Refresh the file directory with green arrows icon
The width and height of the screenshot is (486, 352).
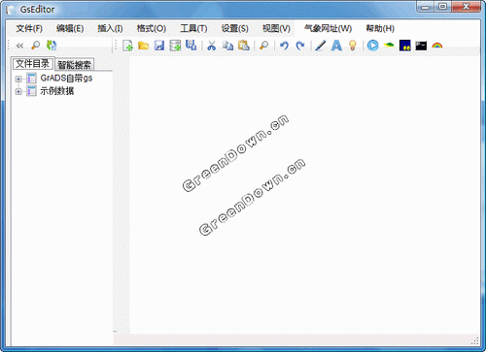52,46
